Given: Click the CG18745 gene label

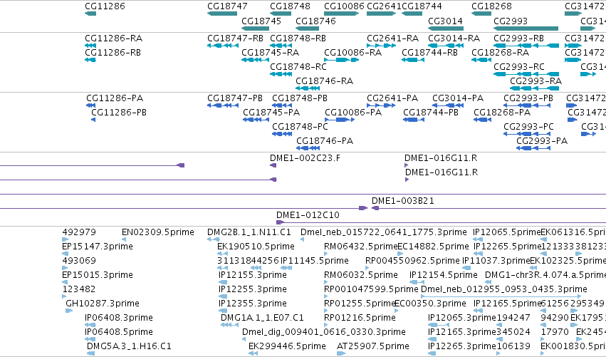Looking at the screenshot, I should pyautogui.click(x=261, y=21).
